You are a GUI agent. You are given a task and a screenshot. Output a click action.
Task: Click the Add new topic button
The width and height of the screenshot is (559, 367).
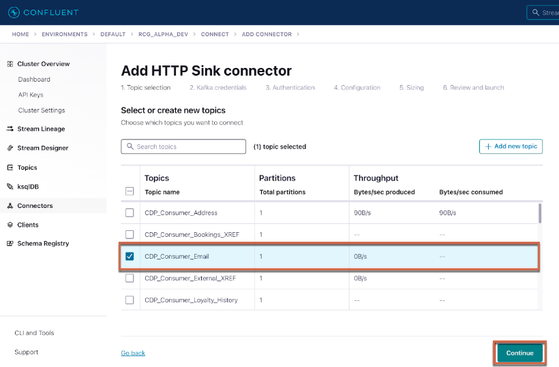[511, 146]
